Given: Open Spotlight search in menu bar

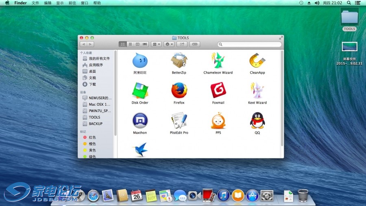Looking at the screenshot, I should [349, 3].
